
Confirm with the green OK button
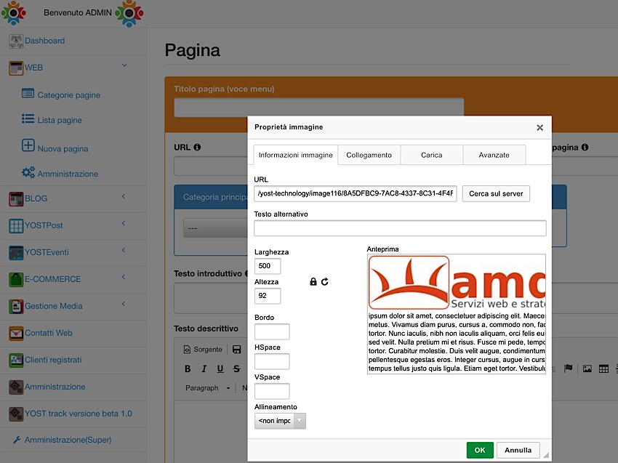coord(480,450)
